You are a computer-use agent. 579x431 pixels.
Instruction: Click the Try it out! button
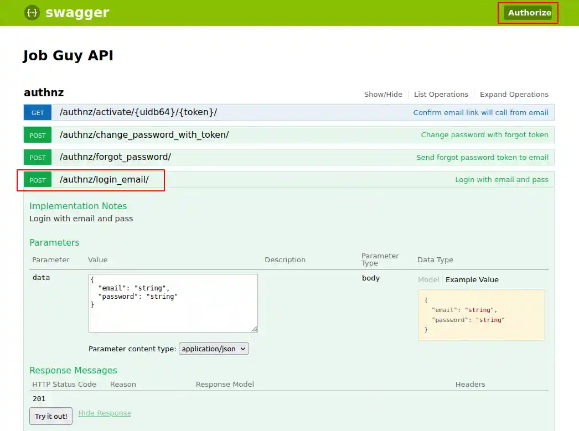pyautogui.click(x=50, y=416)
